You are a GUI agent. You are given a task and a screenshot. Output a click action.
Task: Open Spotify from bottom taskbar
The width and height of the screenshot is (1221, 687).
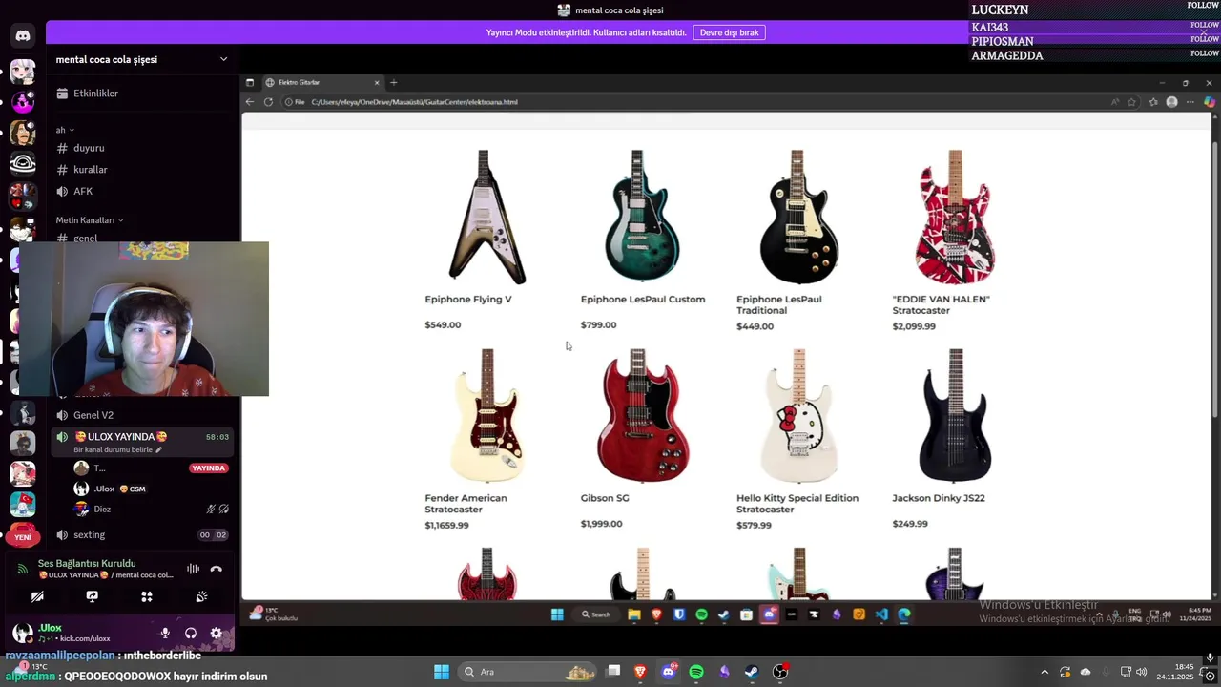[x=696, y=672]
